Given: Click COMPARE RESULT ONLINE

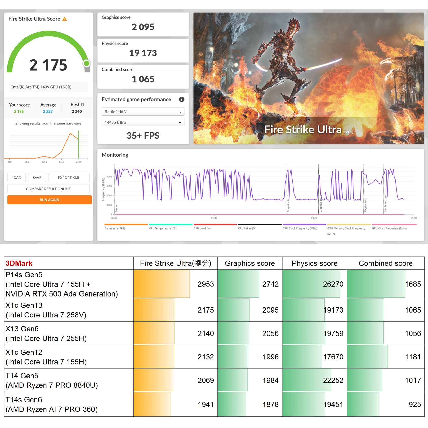Looking at the screenshot, I should [x=48, y=189].
